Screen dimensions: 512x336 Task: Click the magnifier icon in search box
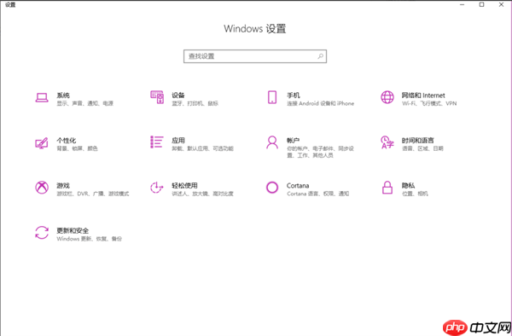pyautogui.click(x=320, y=56)
